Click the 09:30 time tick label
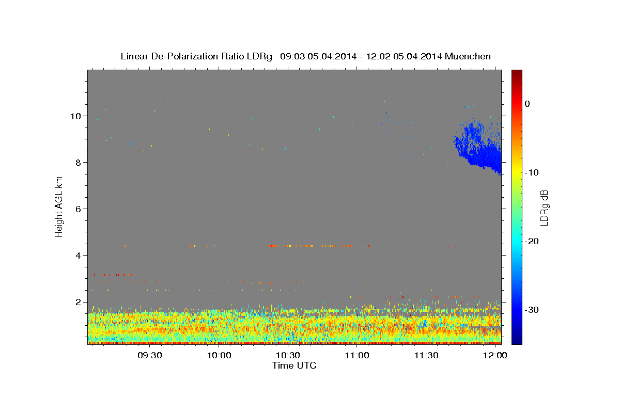 pos(149,356)
